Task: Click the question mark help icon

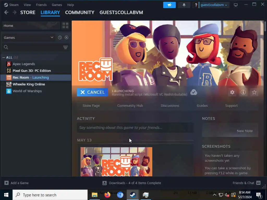Action: (196, 5)
